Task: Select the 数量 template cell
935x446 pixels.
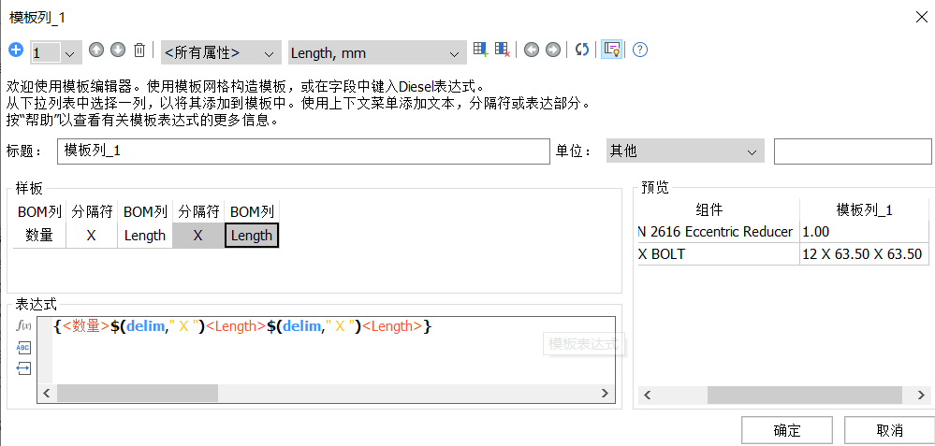Action: point(39,236)
